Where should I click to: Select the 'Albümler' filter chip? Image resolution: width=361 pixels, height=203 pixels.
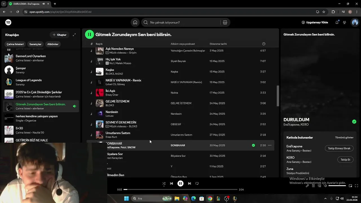pos(53,44)
